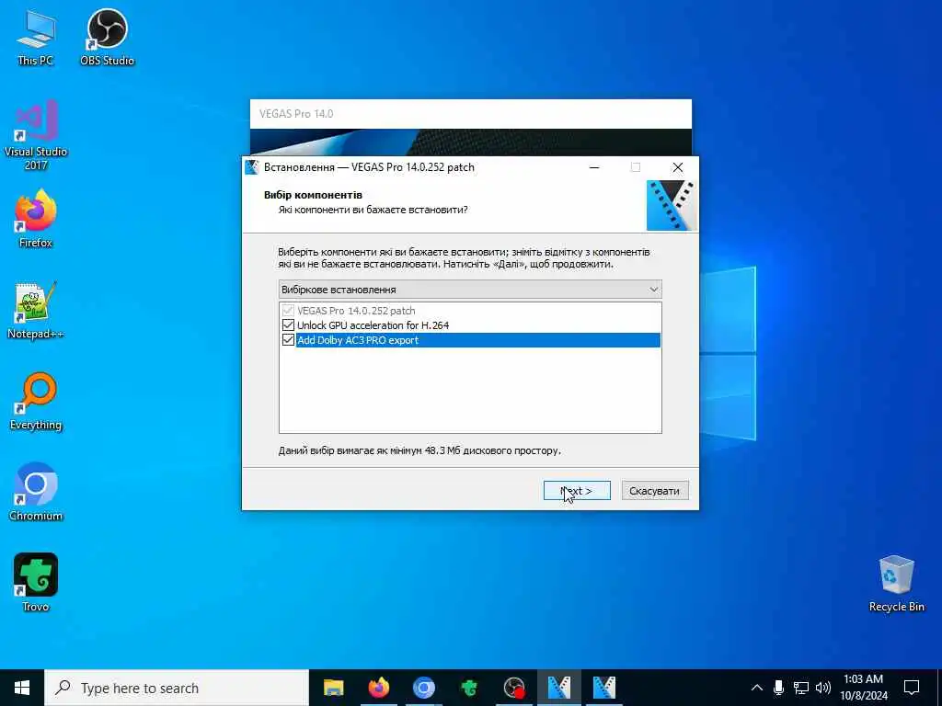Click the taskbar clock and date

[864, 688]
